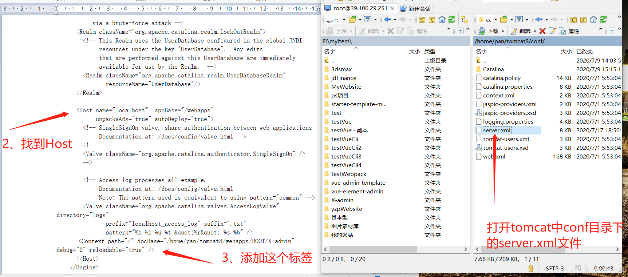Click the indent marker on document ruler

click(56, 9)
